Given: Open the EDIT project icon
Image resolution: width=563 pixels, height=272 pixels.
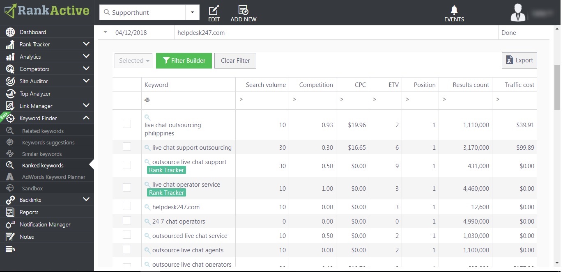Looking at the screenshot, I should tap(214, 10).
